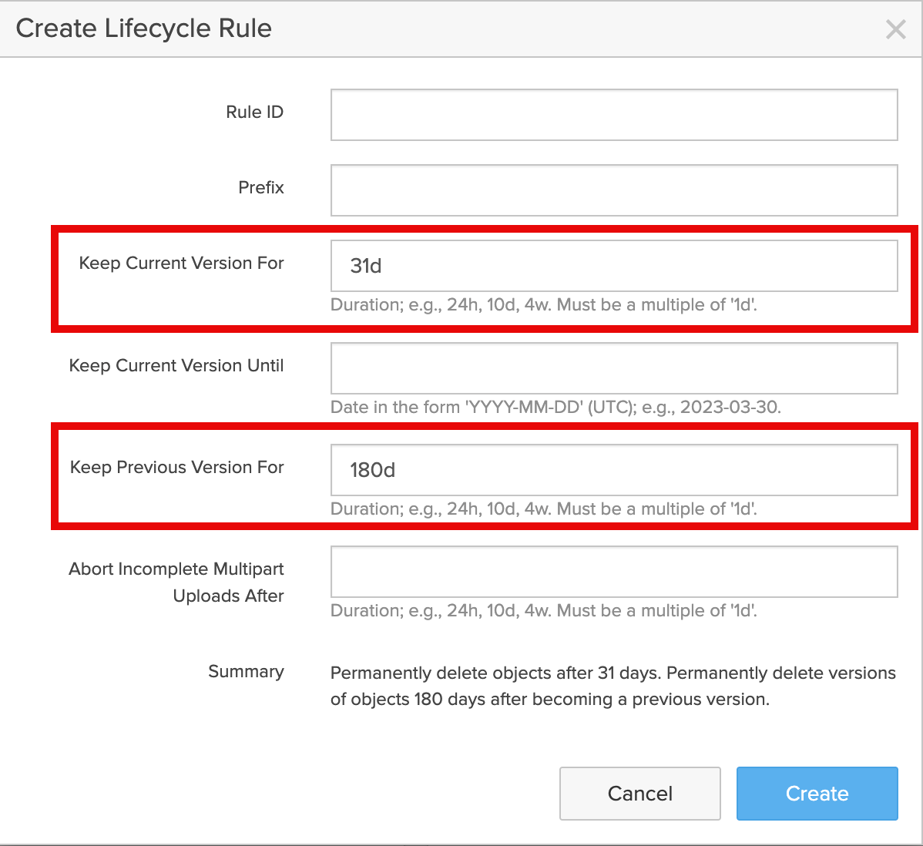Viewport: 923px width, 846px height.
Task: Click the Abort Incomplete Multipart label
Action: click(176, 569)
